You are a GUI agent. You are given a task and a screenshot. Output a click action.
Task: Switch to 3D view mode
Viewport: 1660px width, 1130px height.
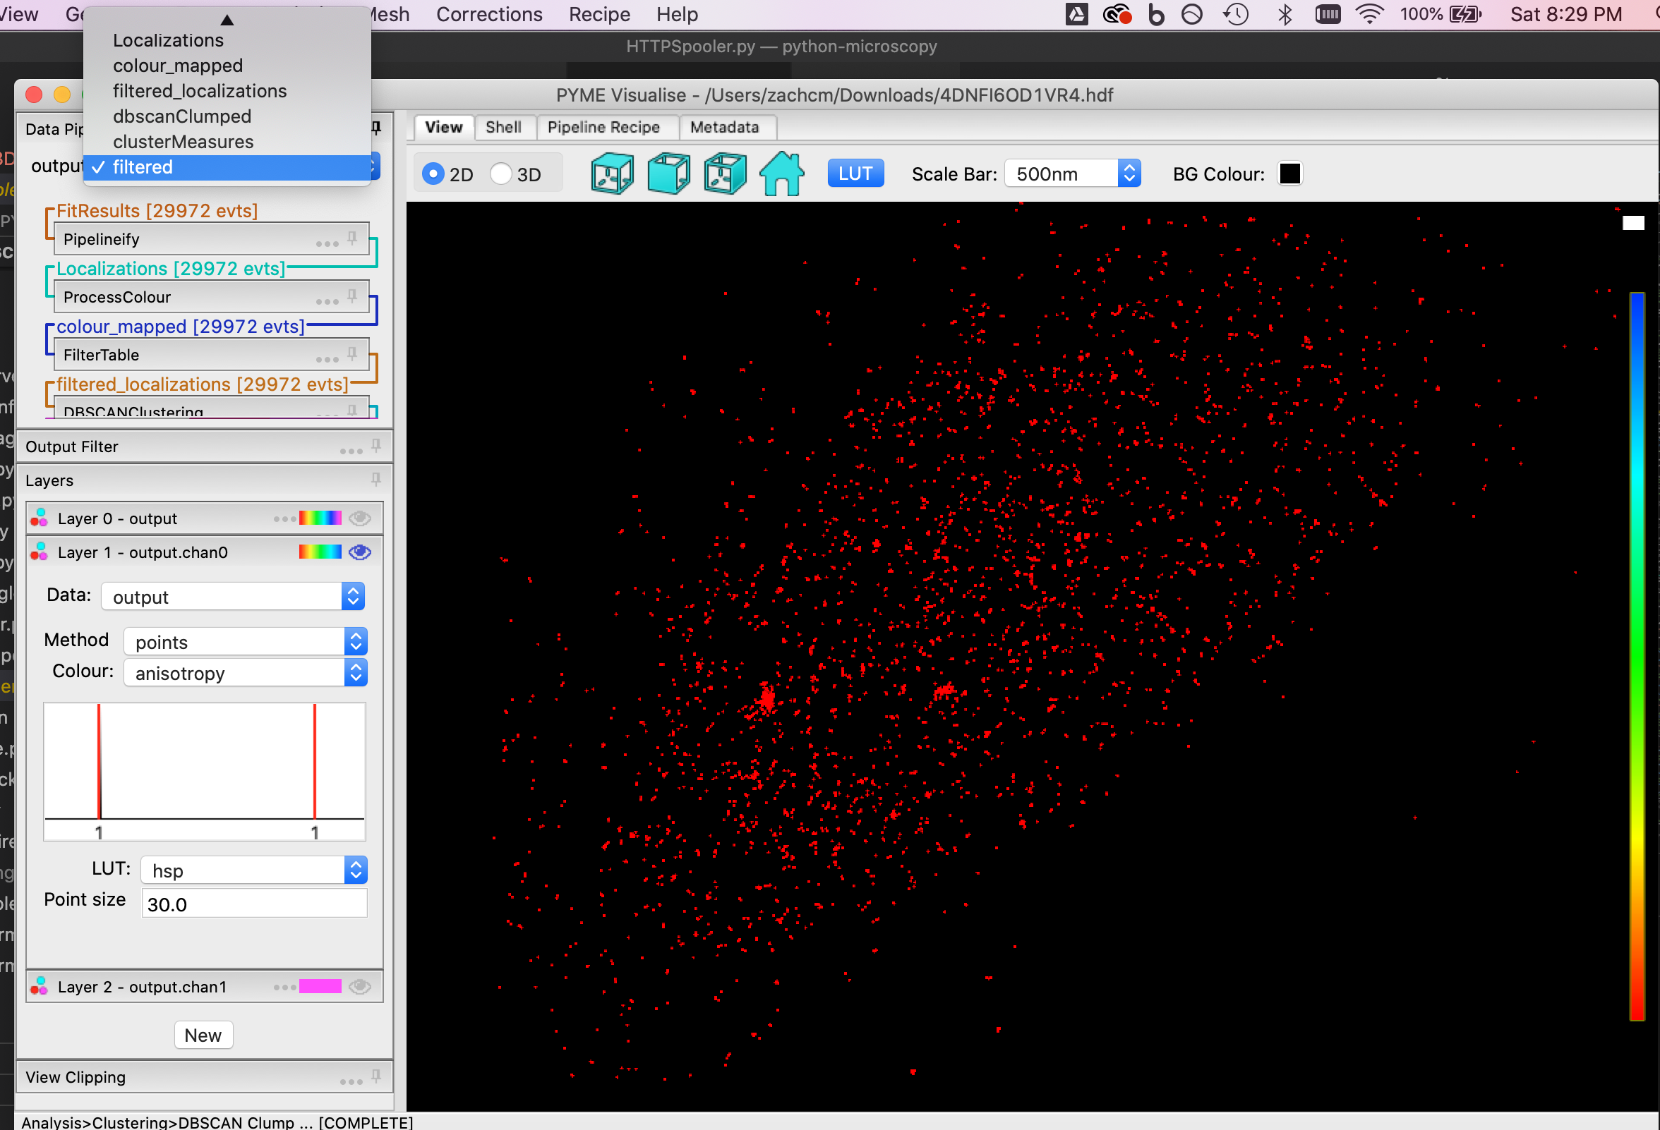[500, 174]
